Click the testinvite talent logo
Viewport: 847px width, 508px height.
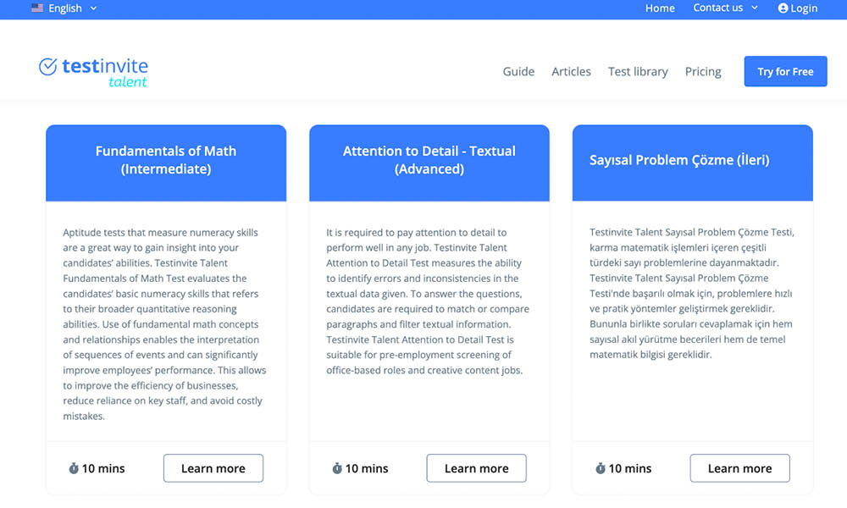(93, 72)
